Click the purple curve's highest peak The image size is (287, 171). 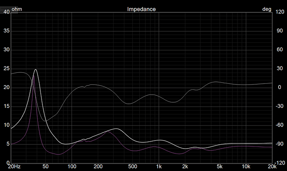coord(34,77)
